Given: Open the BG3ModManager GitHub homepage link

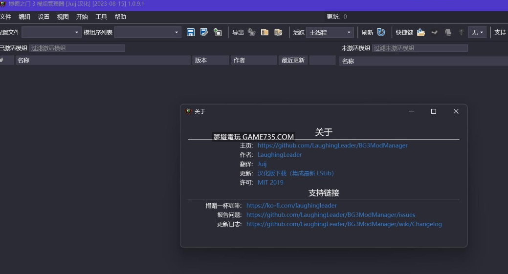Looking at the screenshot, I should tap(332, 146).
